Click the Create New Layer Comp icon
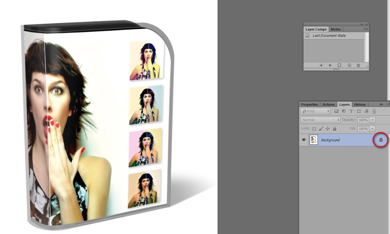Screen dimensions: 390x234 pyautogui.click(x=349, y=65)
